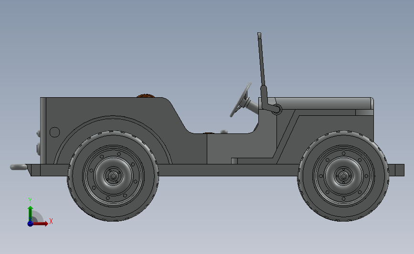
Task: Select the jeep's steering wheel
Action: (x=240, y=100)
